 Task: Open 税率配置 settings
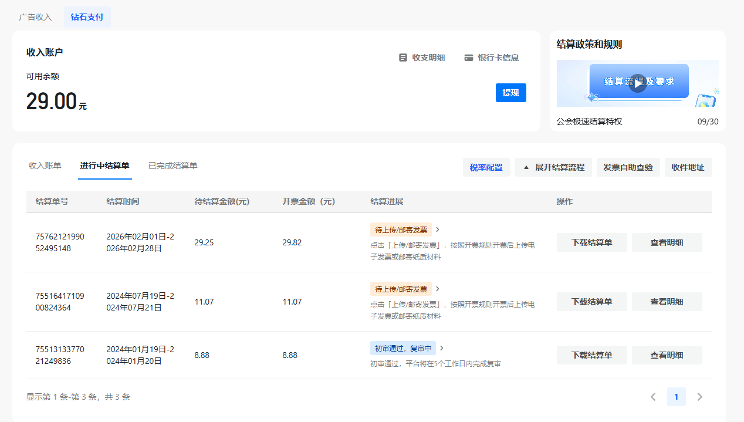(486, 167)
